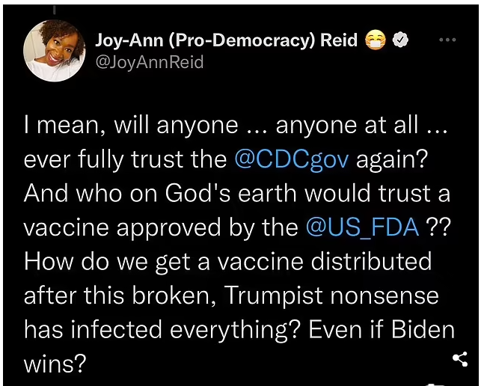The height and width of the screenshot is (386, 487).
Task: Click the word "again?" after @CDCgov
Action: [392, 159]
